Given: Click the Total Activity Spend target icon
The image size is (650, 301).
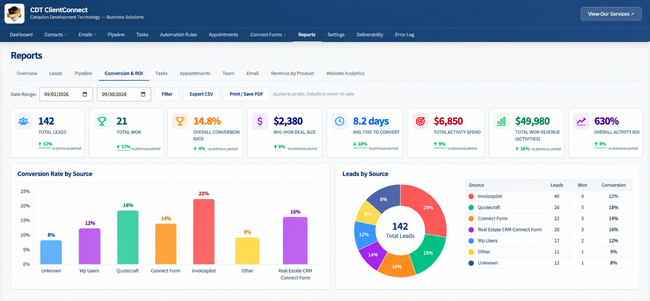Looking at the screenshot, I should (420, 121).
